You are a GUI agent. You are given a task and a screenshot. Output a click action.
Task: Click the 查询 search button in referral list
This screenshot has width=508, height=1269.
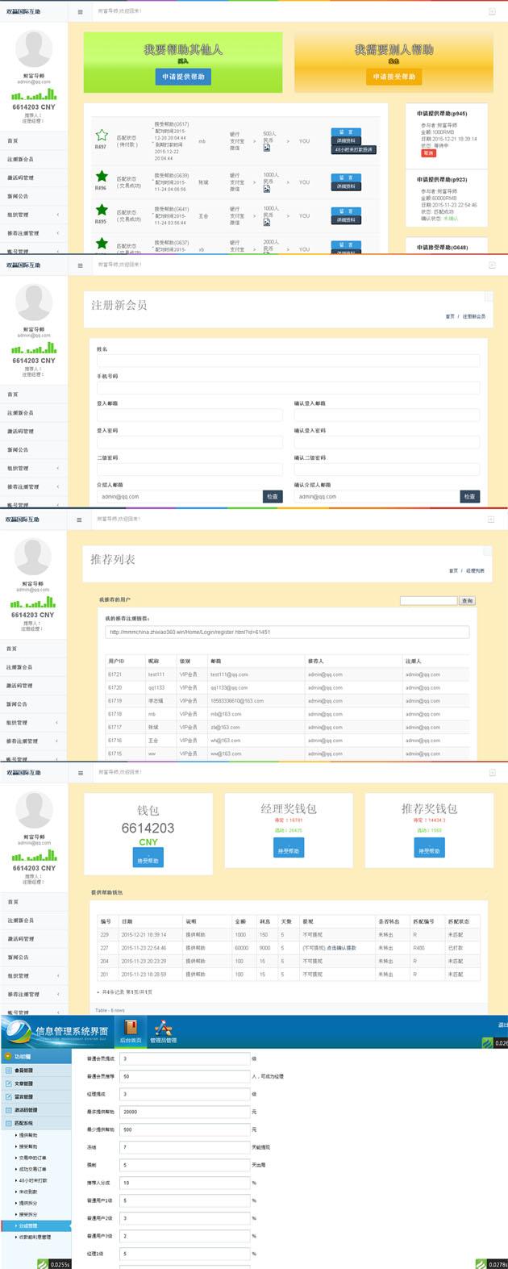[x=467, y=601]
